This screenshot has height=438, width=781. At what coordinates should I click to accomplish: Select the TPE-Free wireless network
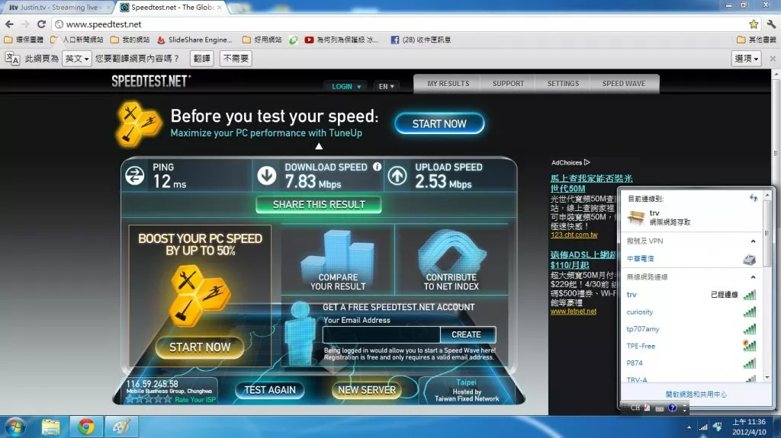click(x=691, y=346)
